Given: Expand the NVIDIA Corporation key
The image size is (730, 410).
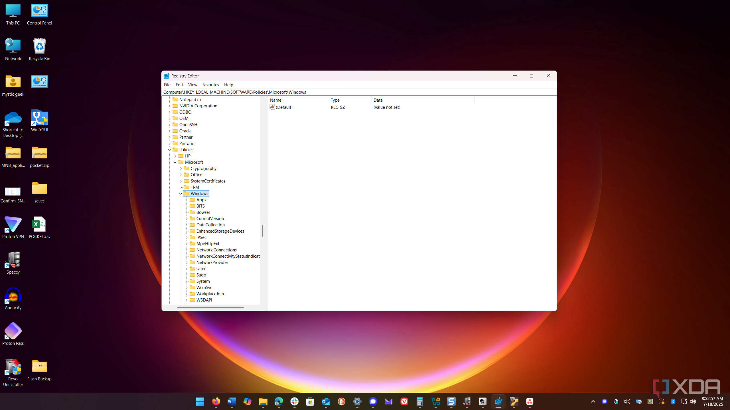Looking at the screenshot, I should click(169, 106).
